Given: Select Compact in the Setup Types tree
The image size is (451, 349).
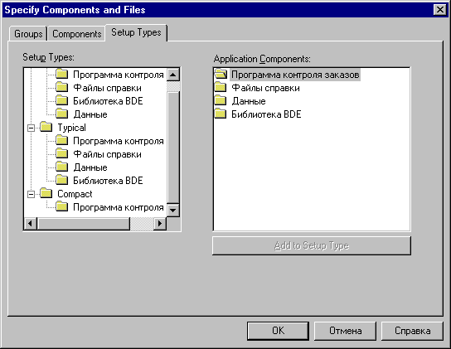Looking at the screenshot, I should [x=75, y=194].
